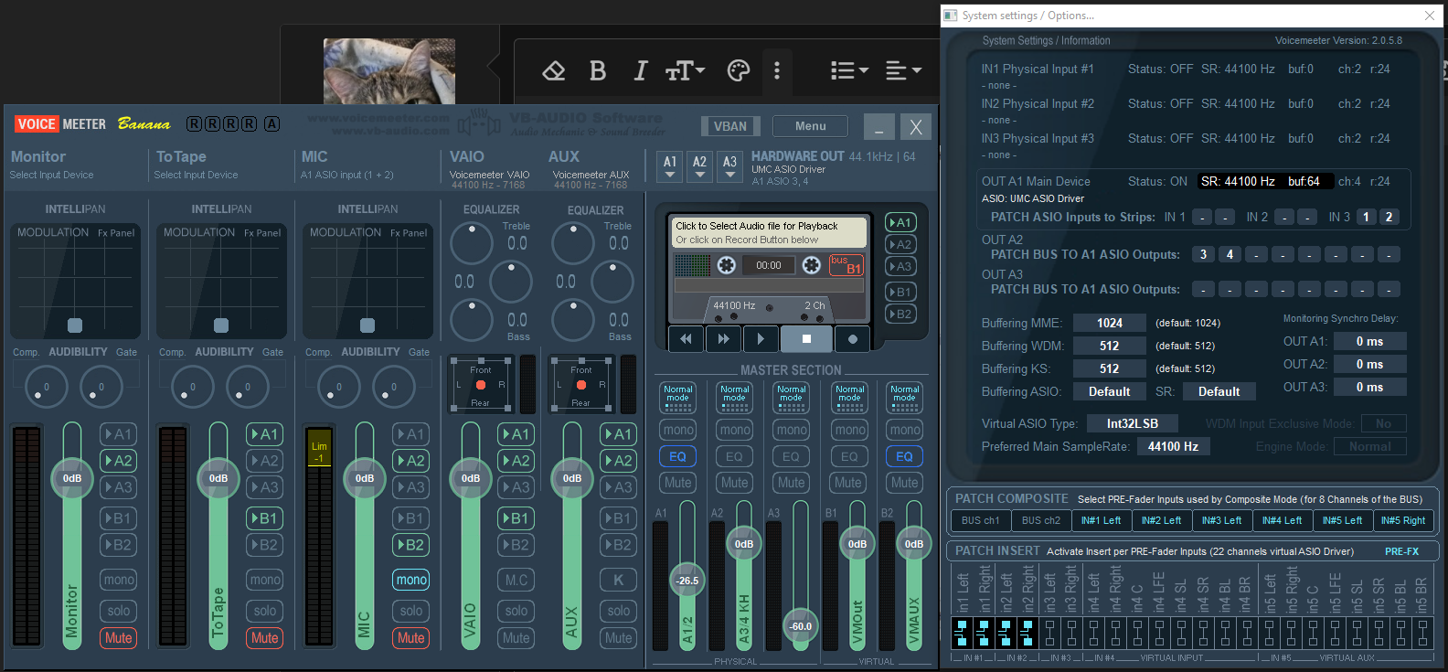Click the cat photo thumbnail in background window
1448x672 pixels.
click(x=389, y=71)
